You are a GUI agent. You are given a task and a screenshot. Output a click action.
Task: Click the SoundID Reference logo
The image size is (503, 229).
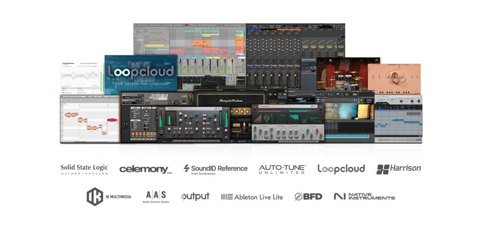click(x=216, y=169)
